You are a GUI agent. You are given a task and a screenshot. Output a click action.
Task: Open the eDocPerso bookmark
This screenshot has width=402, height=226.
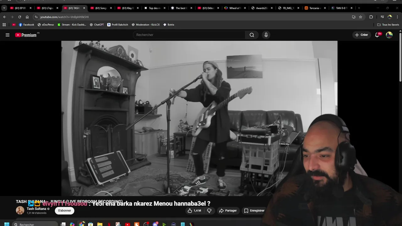point(46,24)
